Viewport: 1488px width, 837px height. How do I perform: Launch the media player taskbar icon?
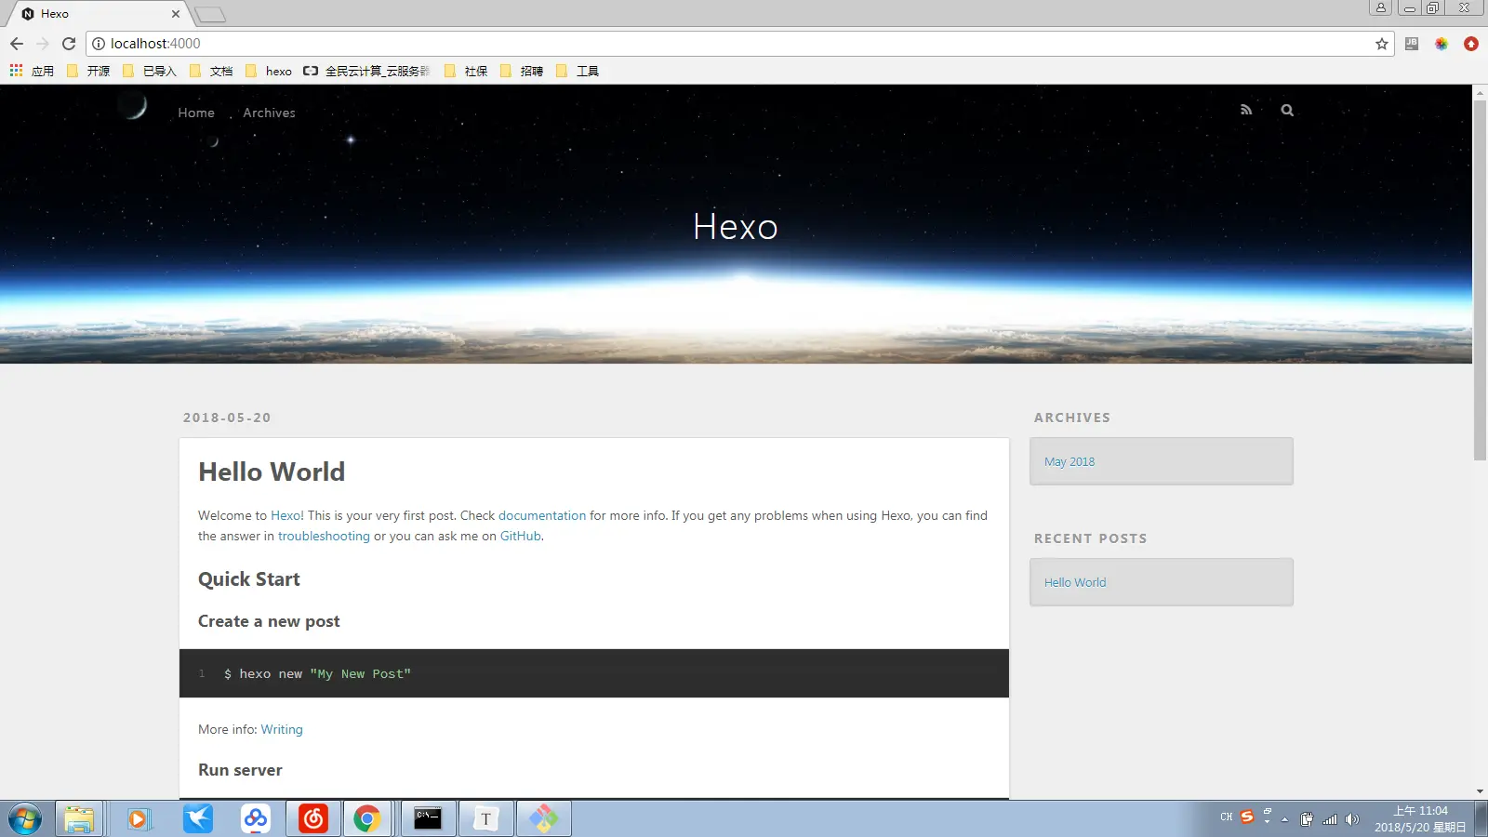[139, 819]
